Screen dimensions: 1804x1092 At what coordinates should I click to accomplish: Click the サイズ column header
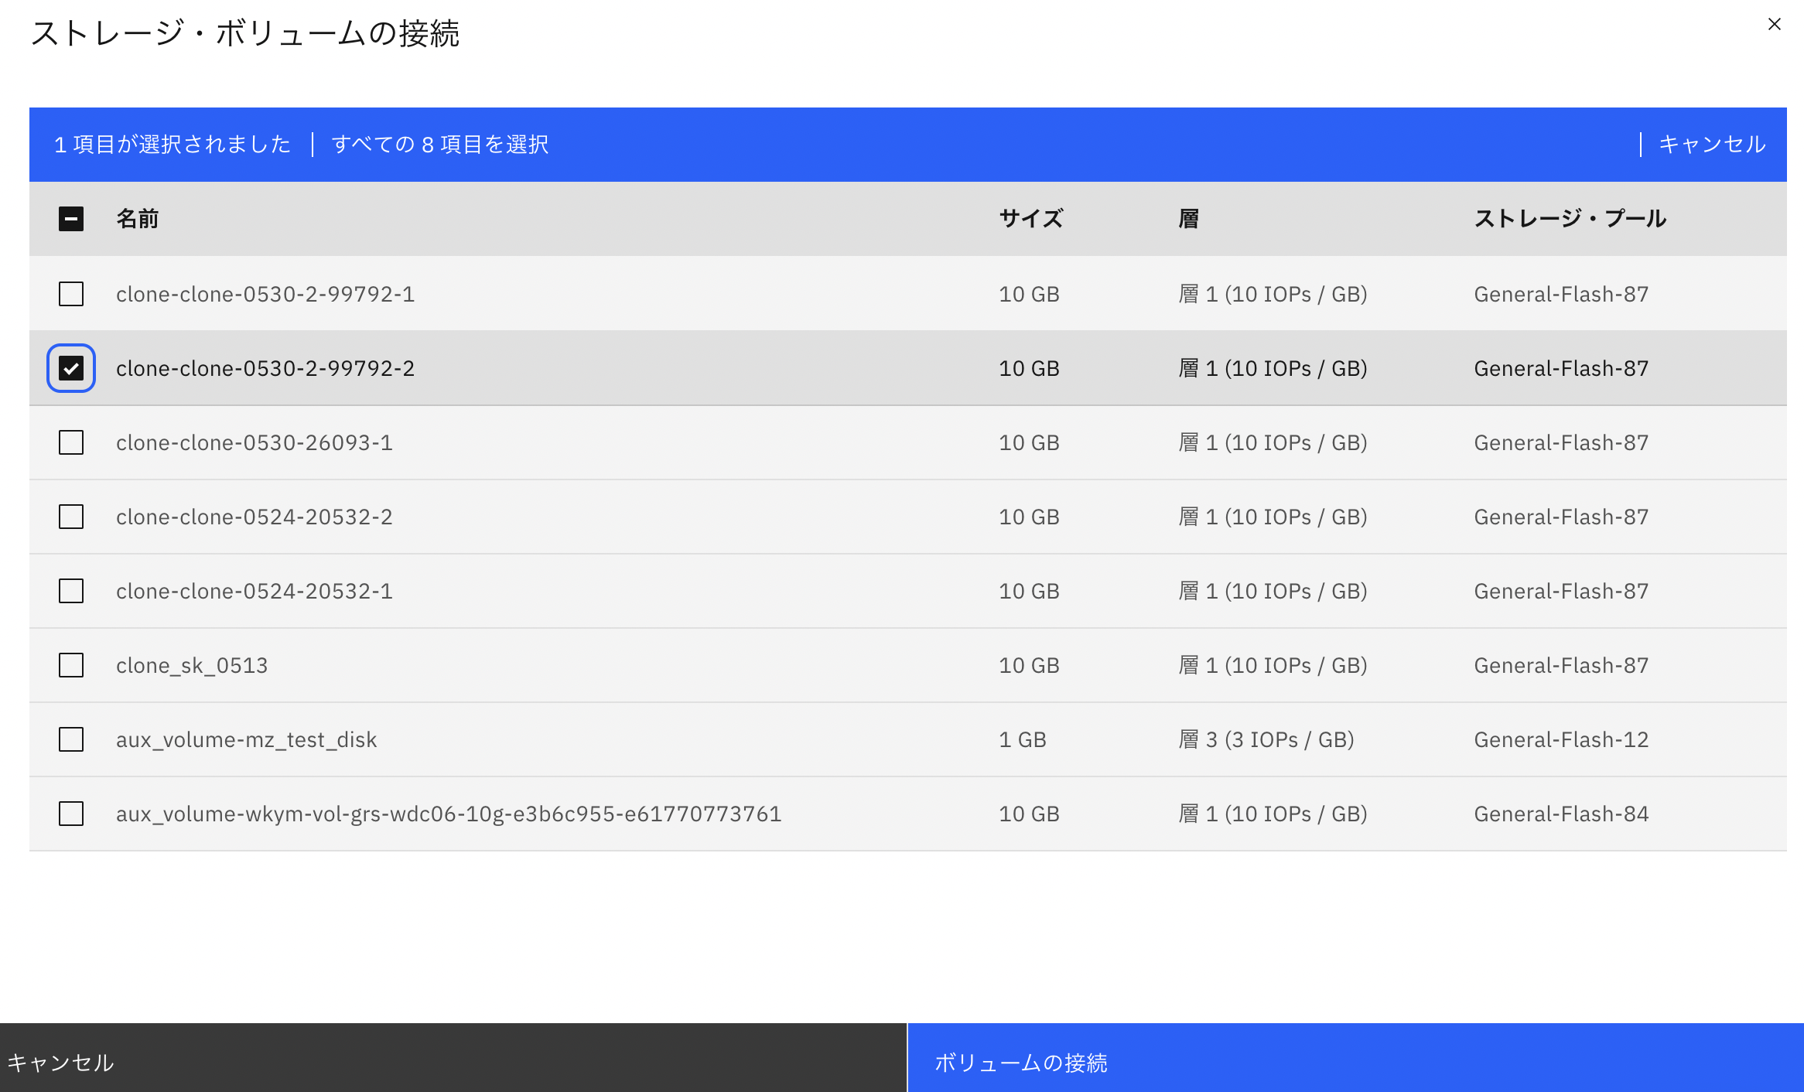(x=1031, y=219)
